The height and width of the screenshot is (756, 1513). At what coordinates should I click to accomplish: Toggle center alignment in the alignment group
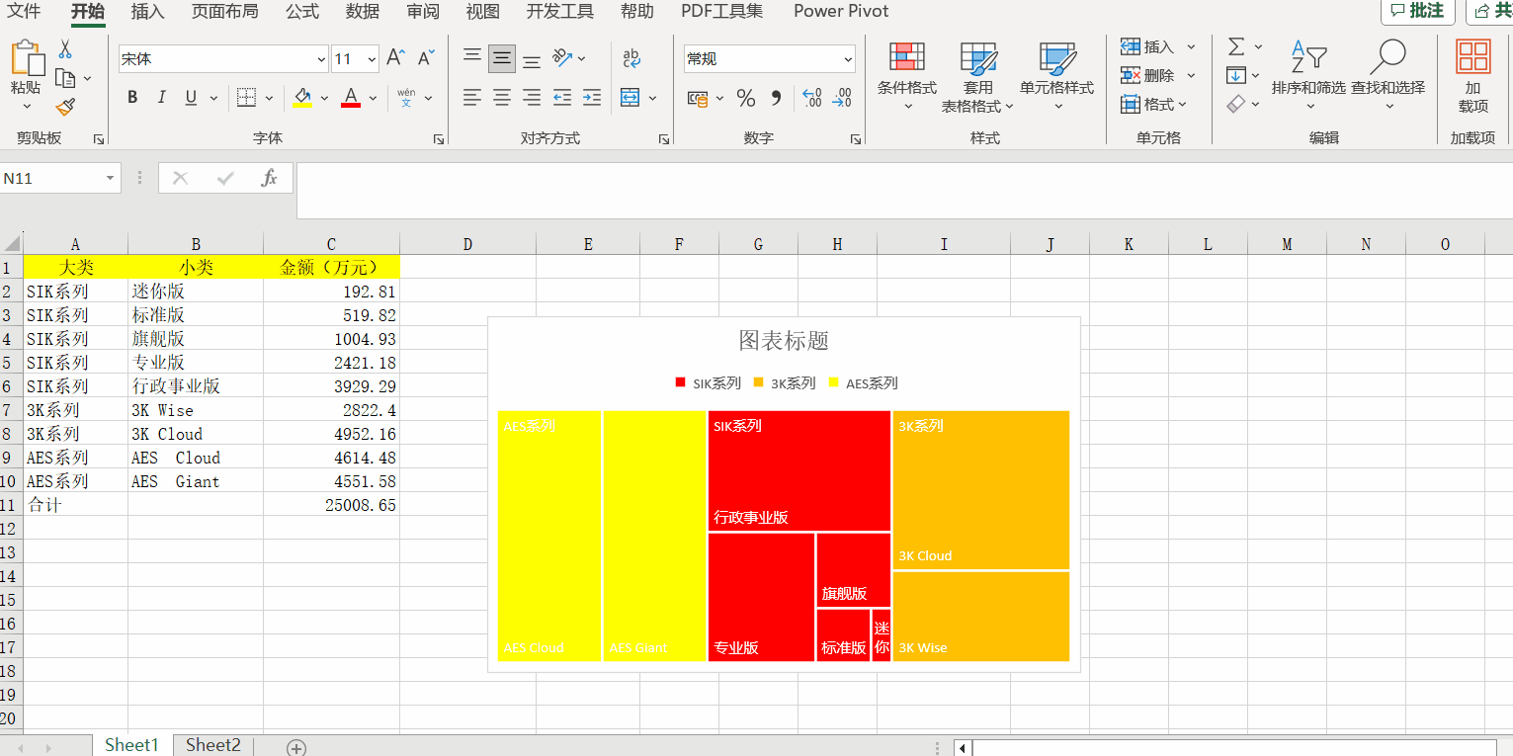pos(501,97)
